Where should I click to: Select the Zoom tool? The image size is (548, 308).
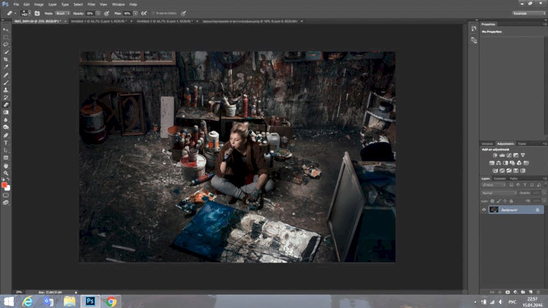(x=6, y=173)
